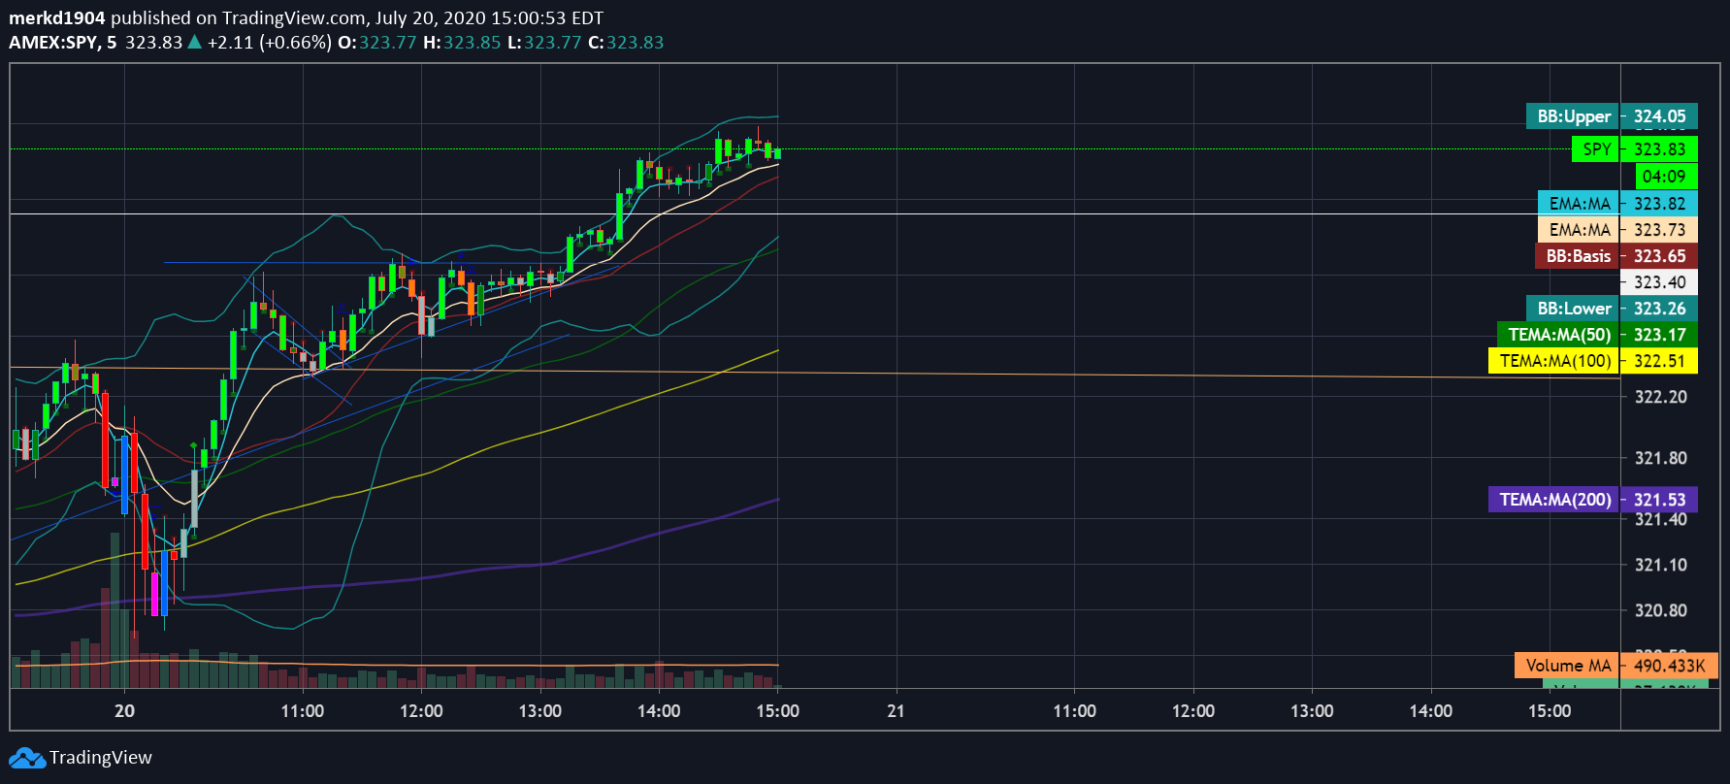The height and width of the screenshot is (784, 1730).
Task: Select the Volume MA 490.433K label
Action: tap(1616, 666)
